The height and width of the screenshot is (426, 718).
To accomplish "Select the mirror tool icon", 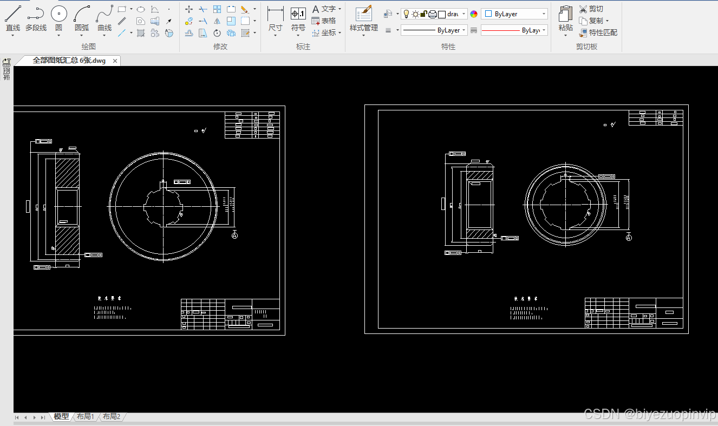I will coord(217,21).
